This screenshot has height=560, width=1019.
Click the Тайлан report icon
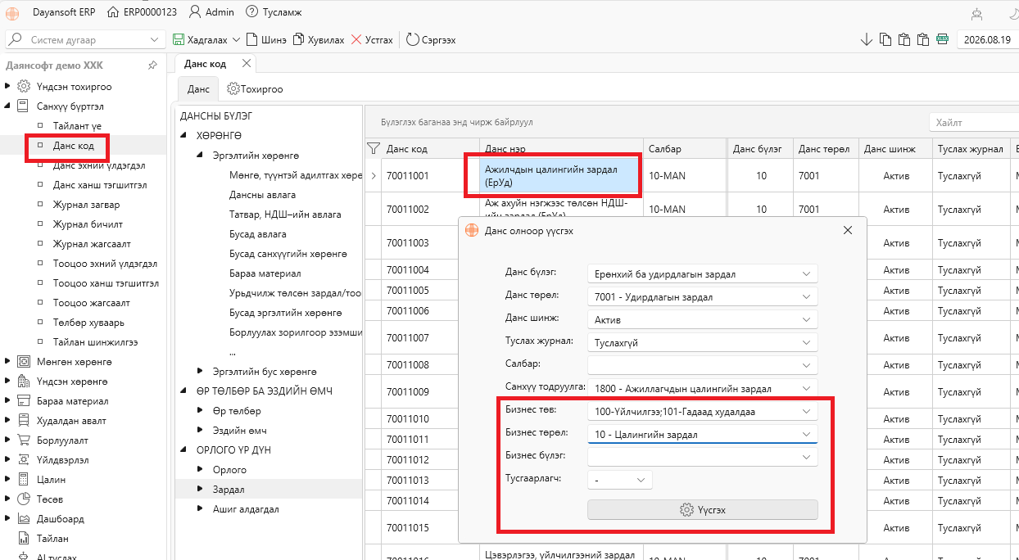click(x=23, y=539)
